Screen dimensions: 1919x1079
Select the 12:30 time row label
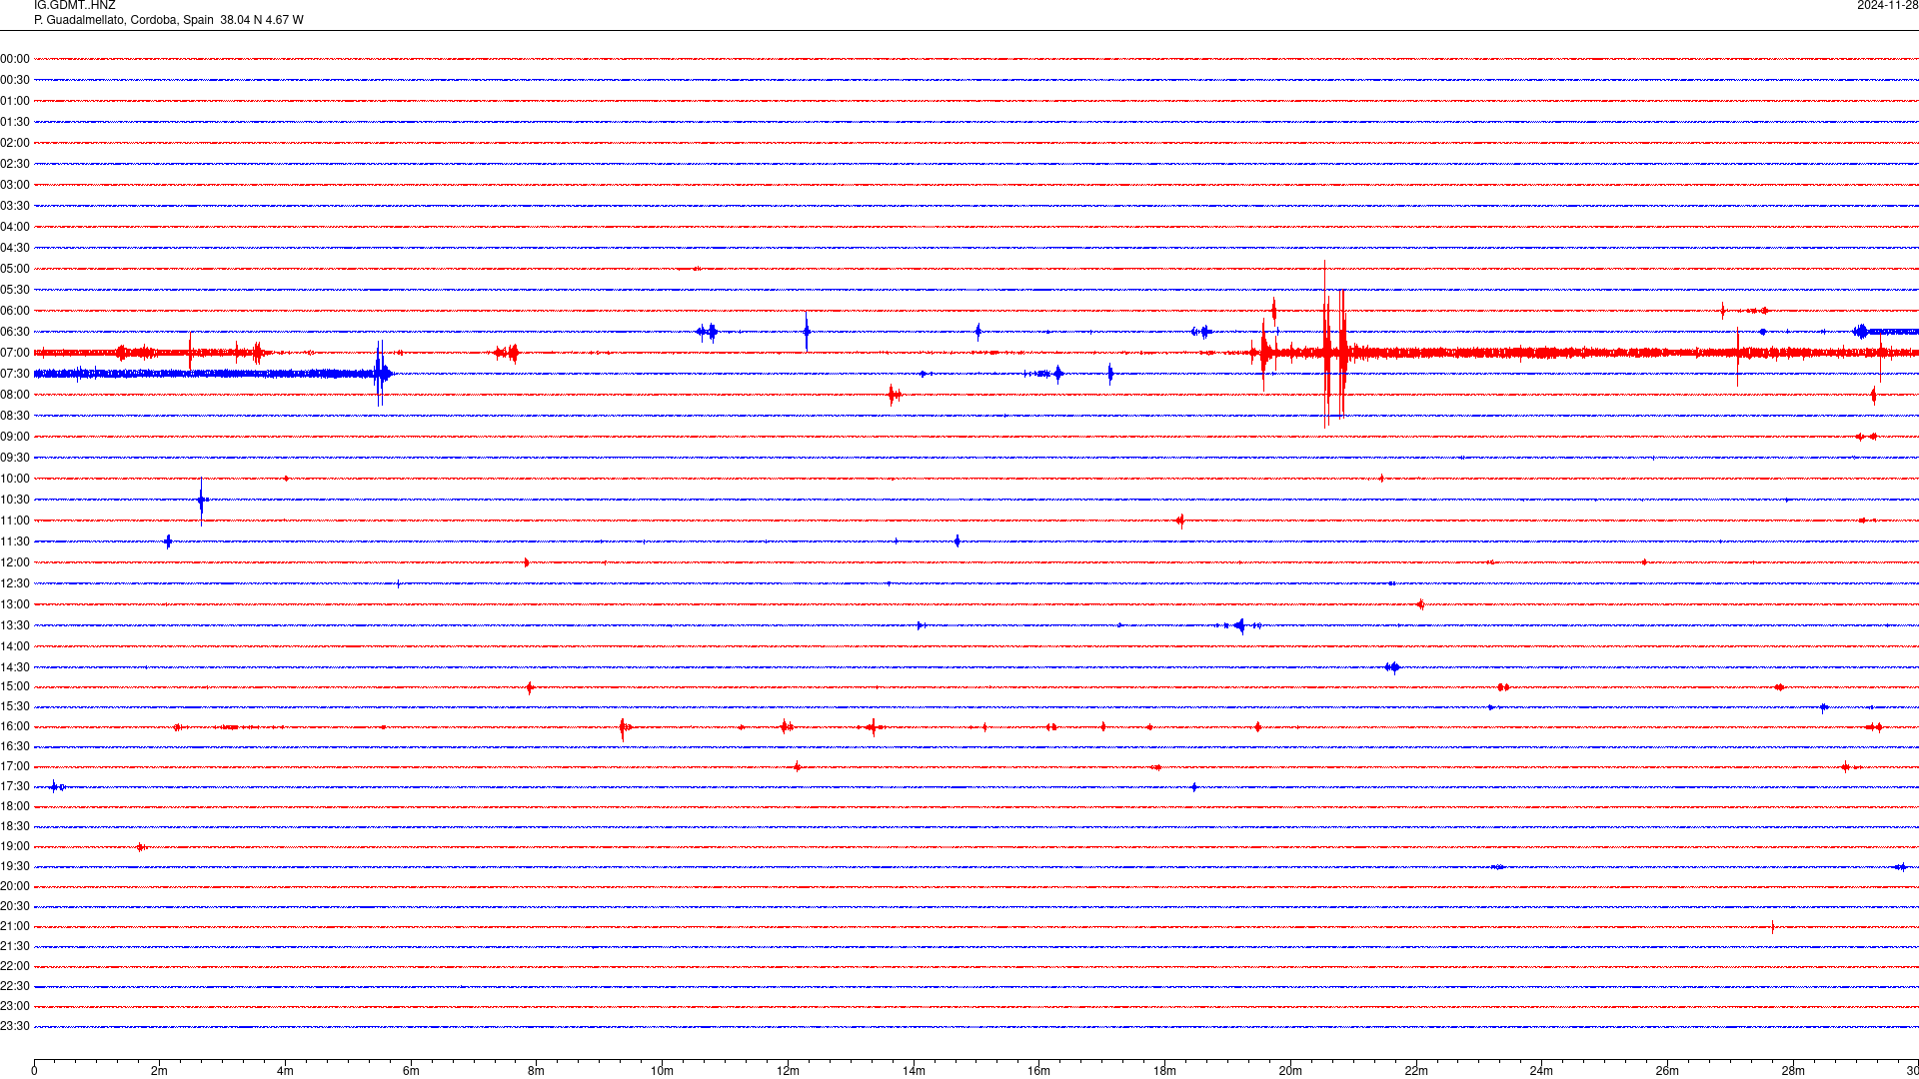click(15, 583)
